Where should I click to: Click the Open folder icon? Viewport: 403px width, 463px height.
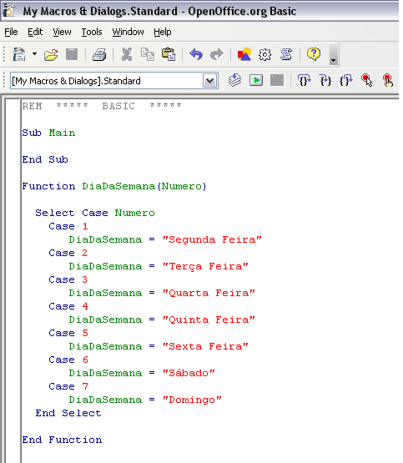pos(51,54)
